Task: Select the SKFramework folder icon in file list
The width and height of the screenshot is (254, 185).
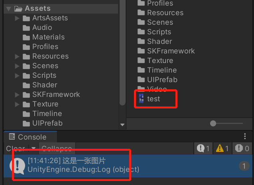Action: tap(141, 51)
